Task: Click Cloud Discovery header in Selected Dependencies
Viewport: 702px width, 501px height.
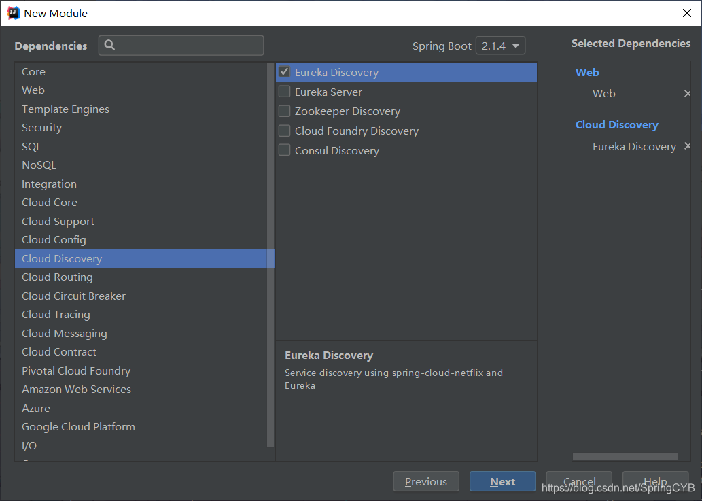Action: point(616,125)
